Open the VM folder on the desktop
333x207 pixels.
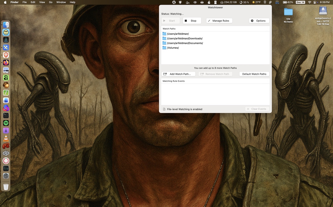point(288,12)
